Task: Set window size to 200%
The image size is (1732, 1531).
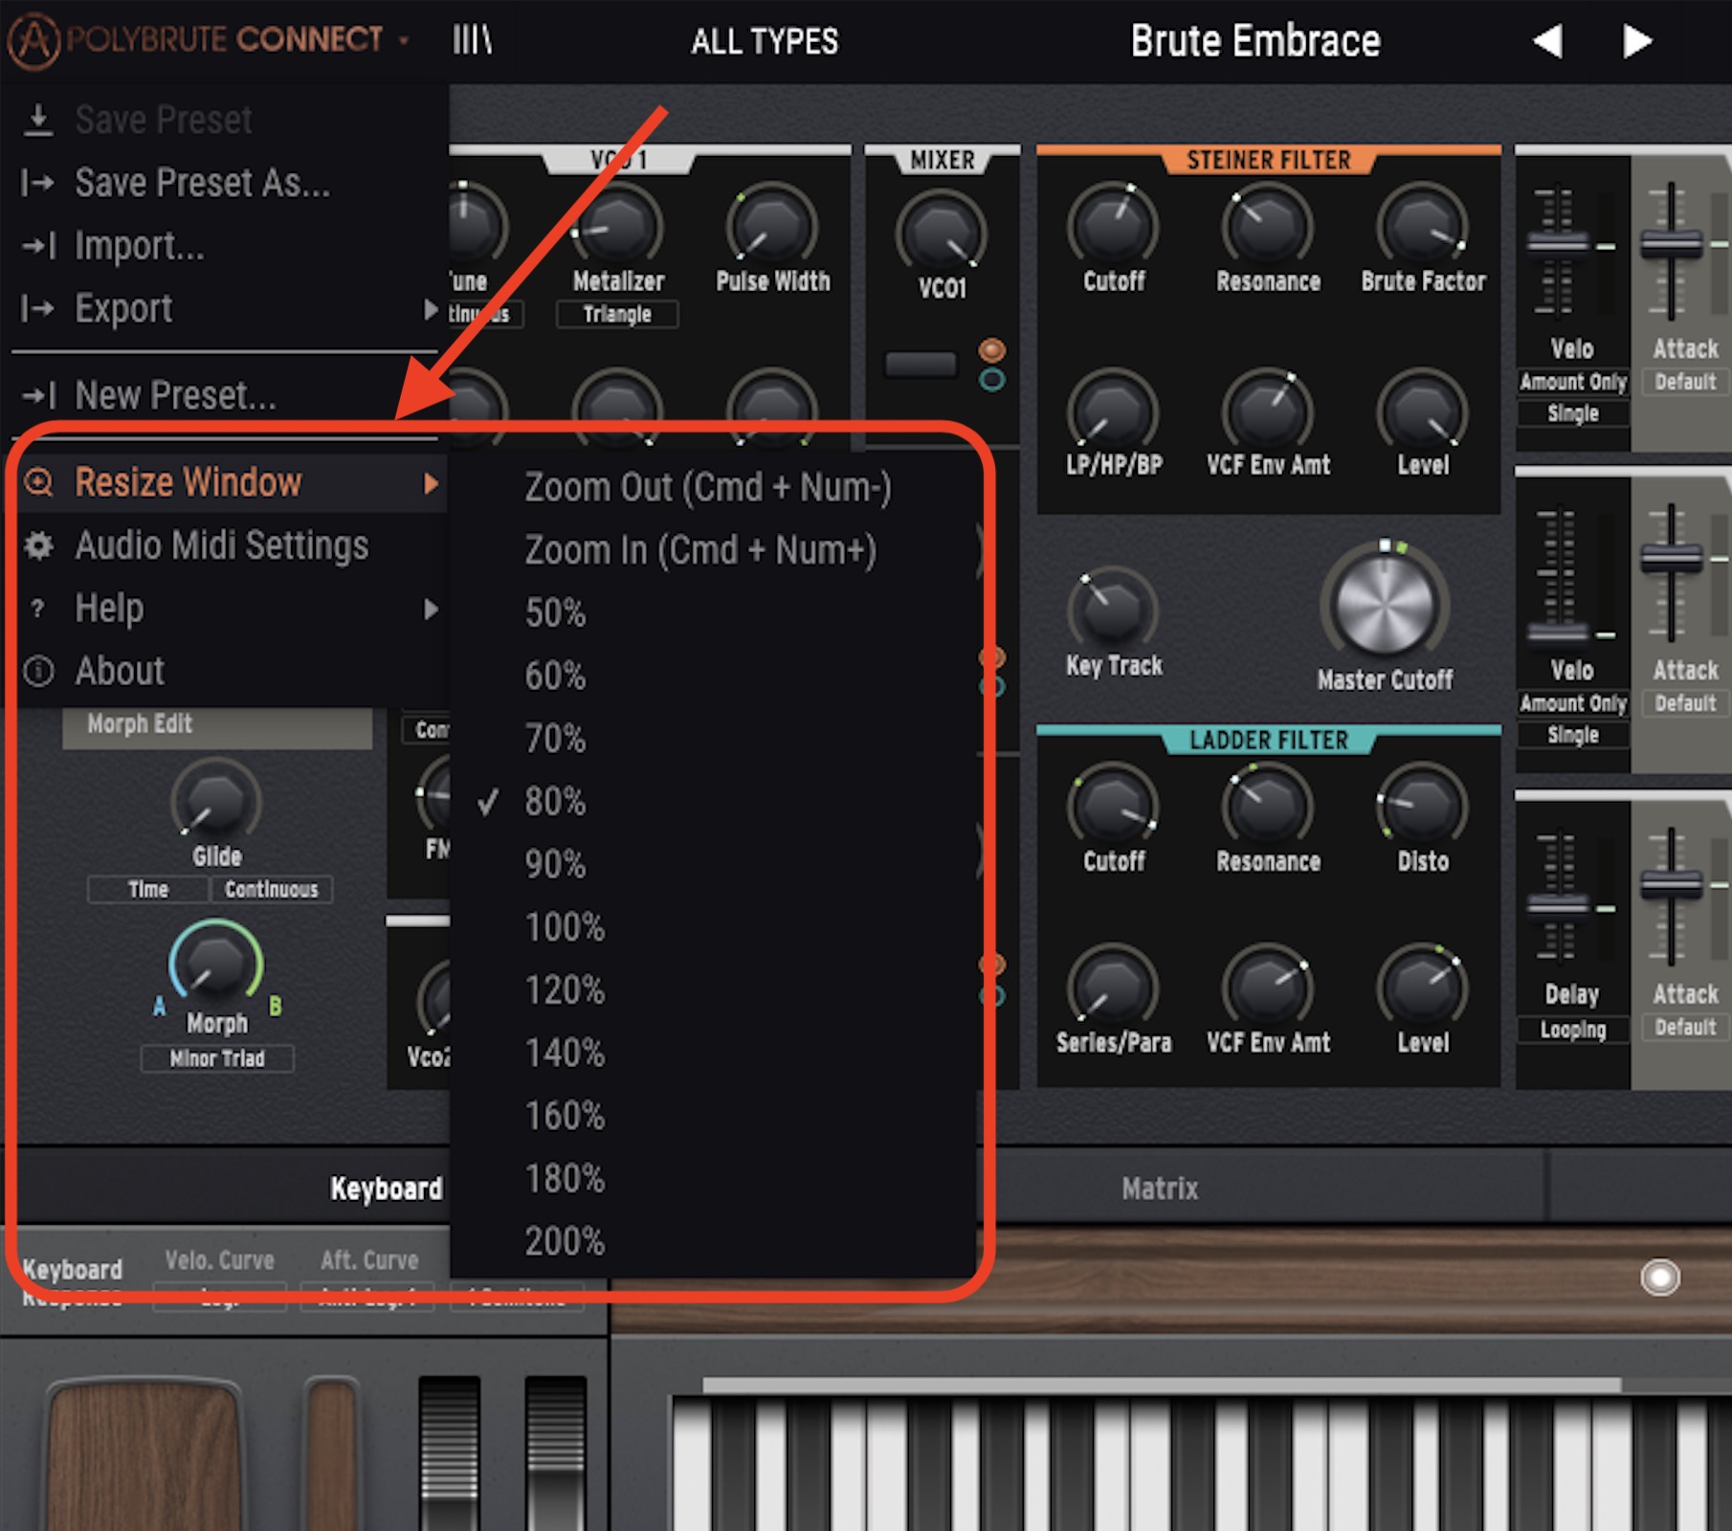Action: pos(713,1241)
